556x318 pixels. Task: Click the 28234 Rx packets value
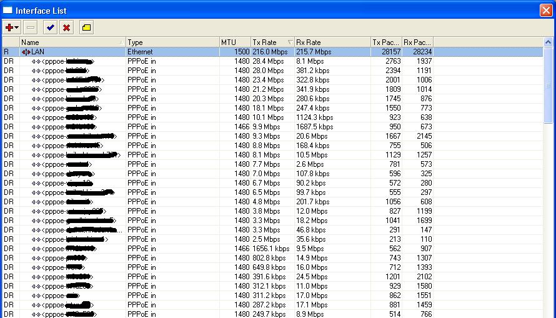pyautogui.click(x=422, y=52)
